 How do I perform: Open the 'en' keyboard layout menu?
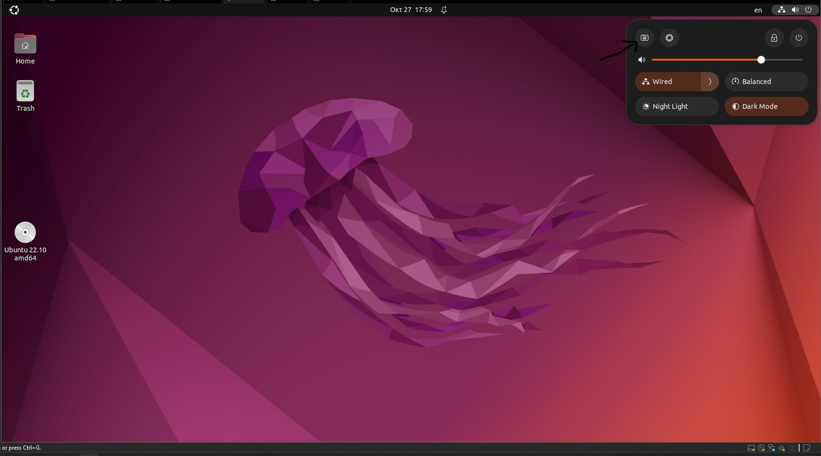pyautogui.click(x=758, y=10)
